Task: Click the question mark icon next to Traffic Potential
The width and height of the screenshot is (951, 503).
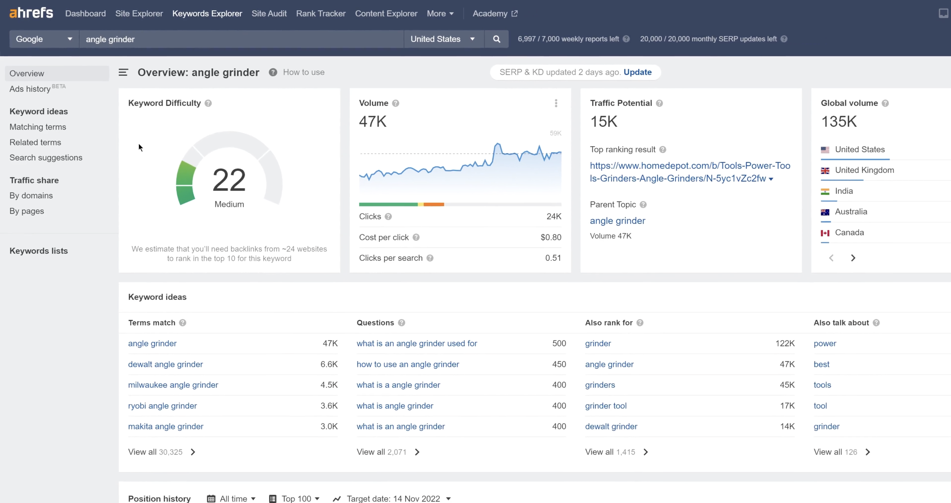Action: point(659,103)
